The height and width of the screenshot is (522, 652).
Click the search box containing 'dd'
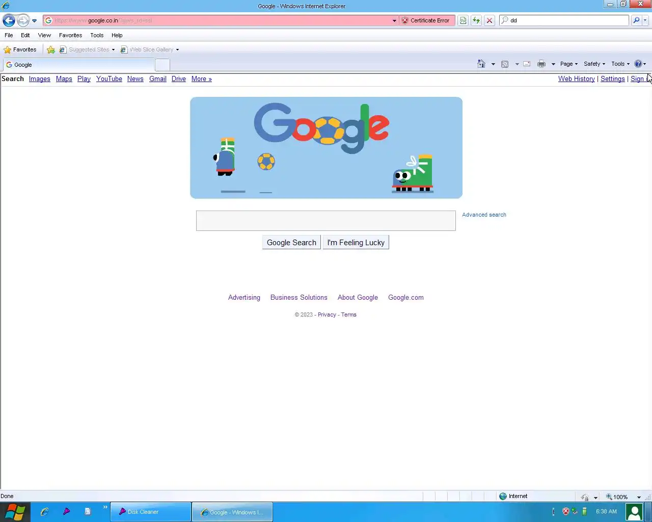coord(568,20)
